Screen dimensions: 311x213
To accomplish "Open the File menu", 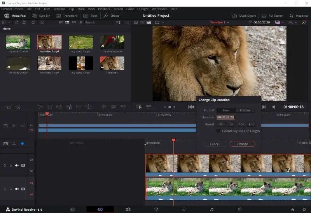I will tap(29, 9).
